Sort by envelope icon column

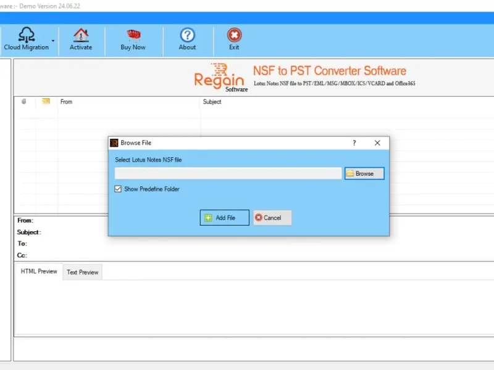tap(46, 101)
